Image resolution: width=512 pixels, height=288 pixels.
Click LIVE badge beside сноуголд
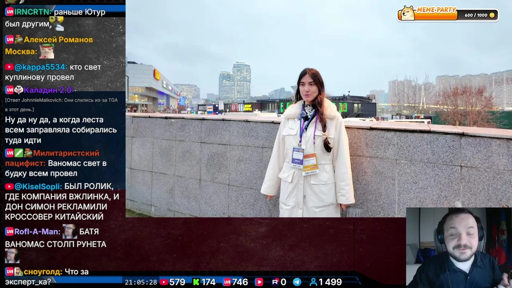[10, 272]
